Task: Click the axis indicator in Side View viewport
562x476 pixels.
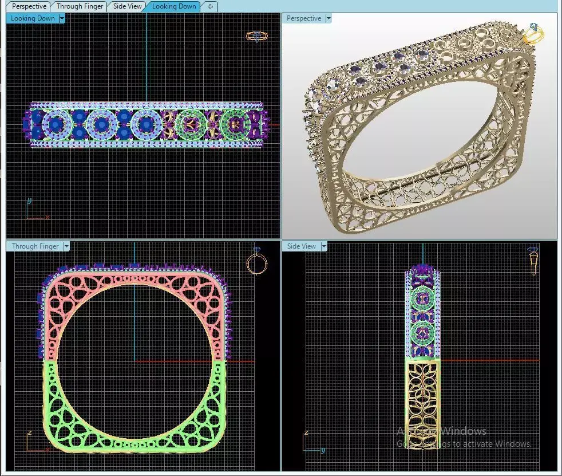Action: pyautogui.click(x=314, y=441)
